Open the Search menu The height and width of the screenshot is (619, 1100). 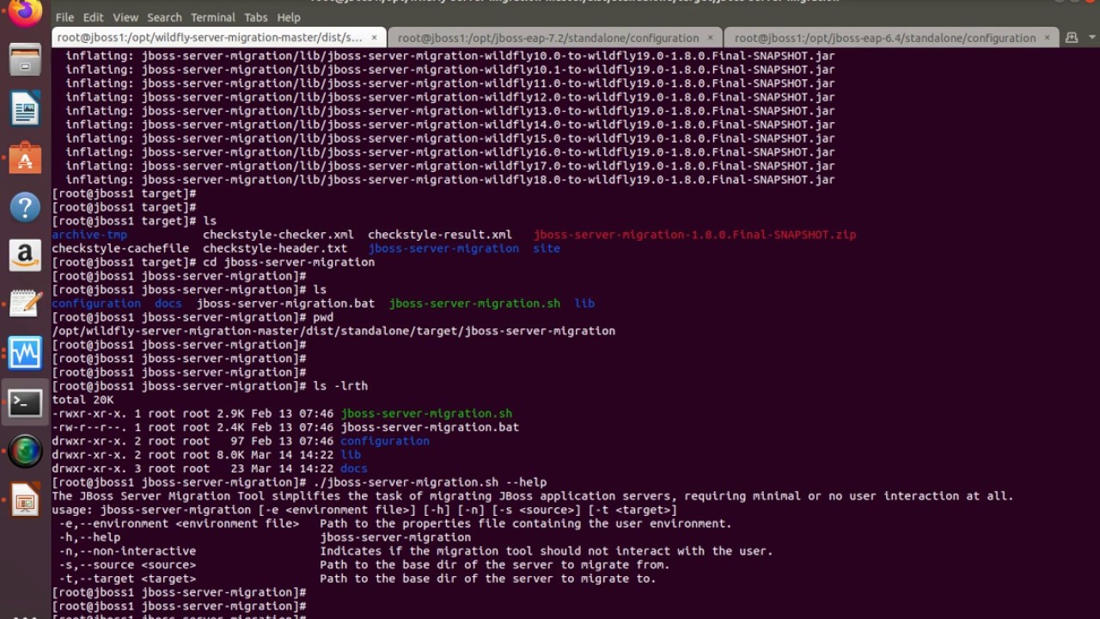164,17
